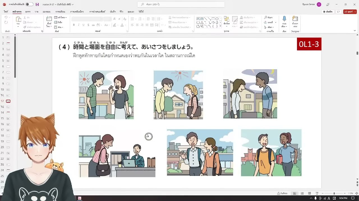Toggle text Shadow formatting

click(88, 25)
